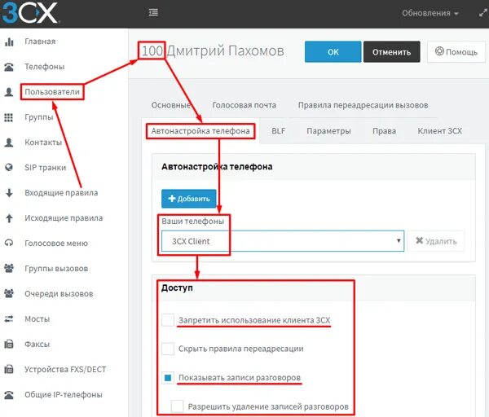489x417 pixels.
Task: Toggle the sidebar collapse menu icon
Action: pos(153,12)
